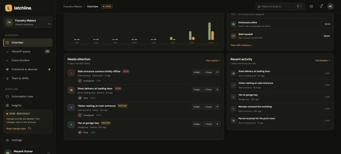Click the MEDIUM badge on Van at garage bay
Image resolution: width=341 pixels, height=154 pixels.
[106, 123]
